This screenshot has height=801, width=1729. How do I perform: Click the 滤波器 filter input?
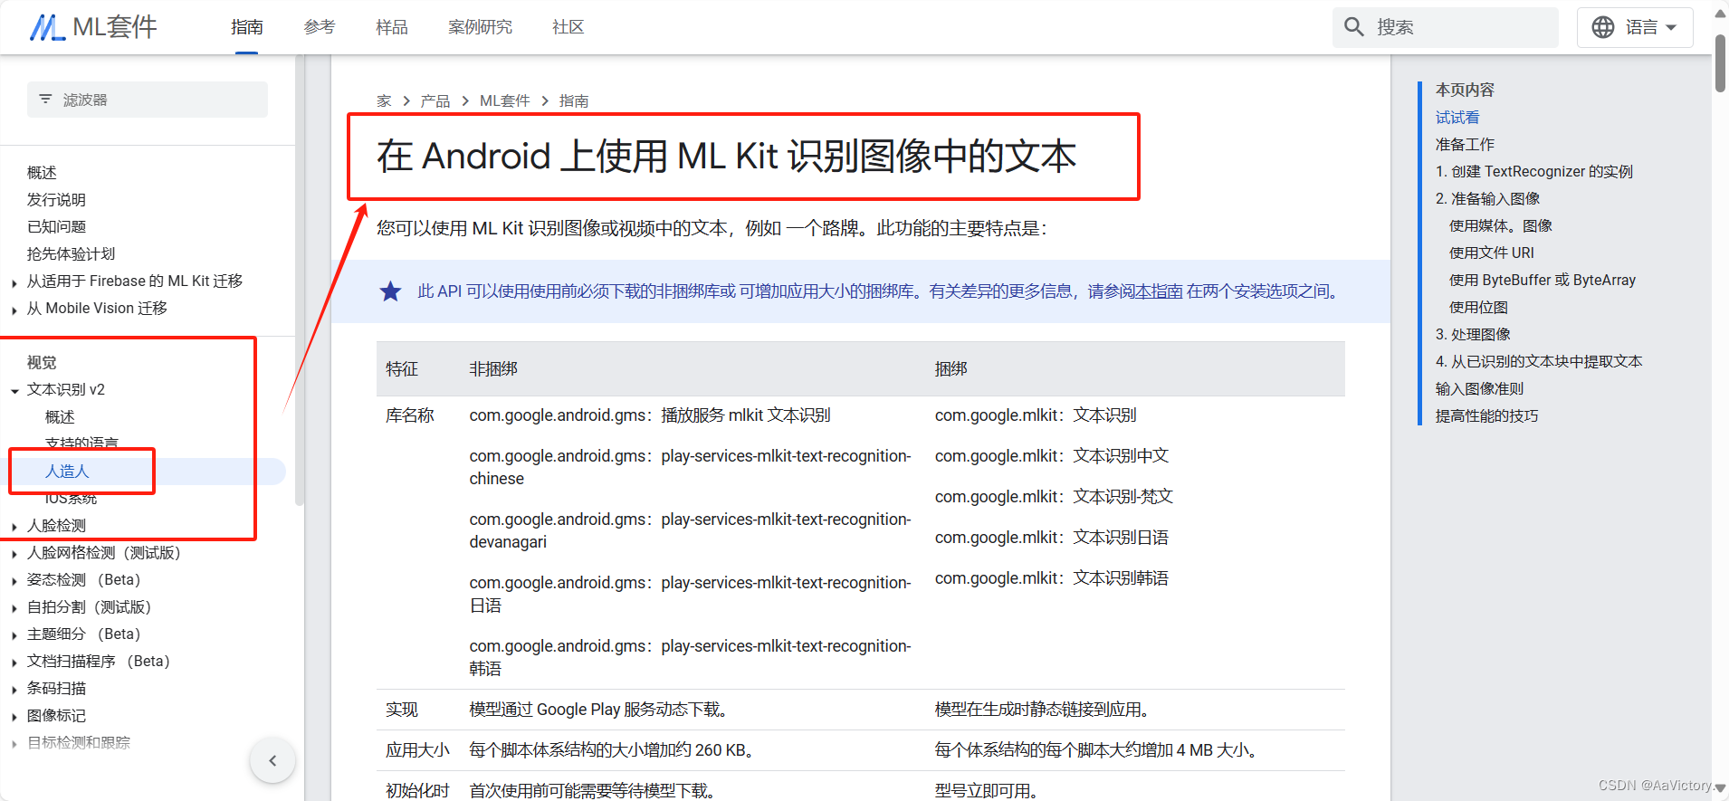[x=148, y=100]
